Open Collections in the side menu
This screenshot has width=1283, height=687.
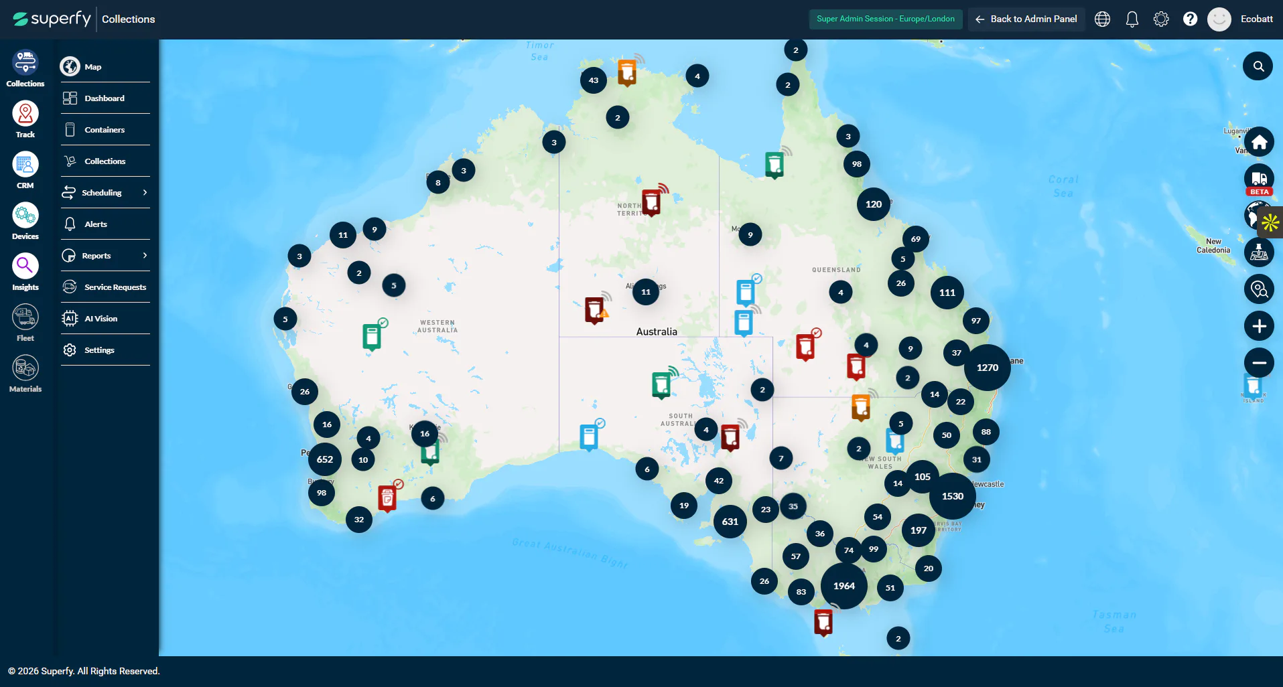click(105, 161)
